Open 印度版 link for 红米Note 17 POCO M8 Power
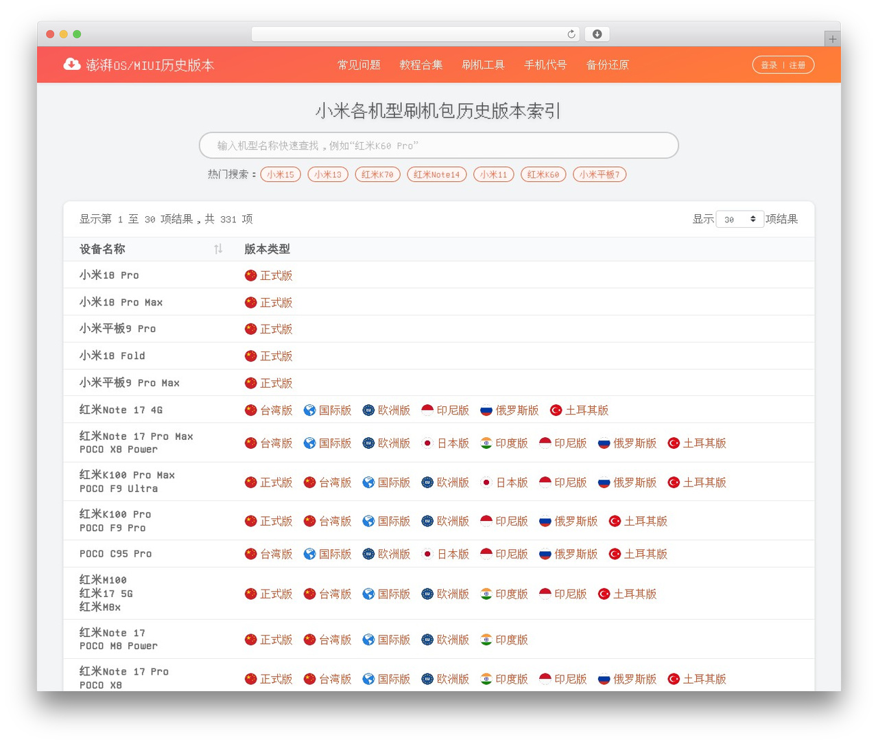 point(512,640)
